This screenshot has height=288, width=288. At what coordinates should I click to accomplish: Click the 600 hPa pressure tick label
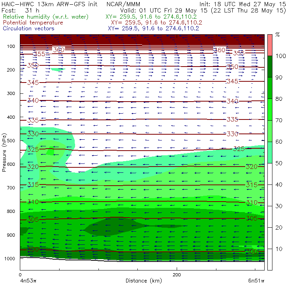[x=11, y=164]
